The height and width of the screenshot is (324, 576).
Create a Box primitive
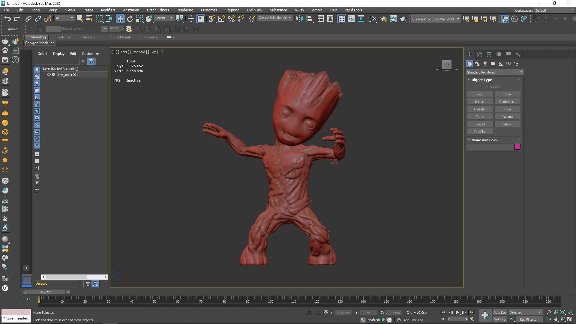[480, 94]
